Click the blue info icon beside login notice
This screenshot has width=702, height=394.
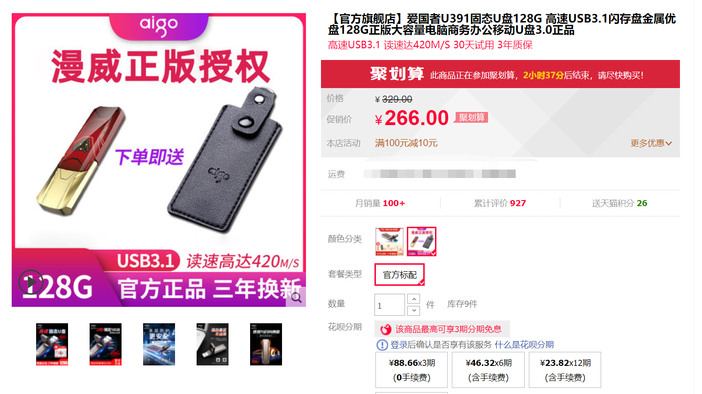pyautogui.click(x=382, y=345)
